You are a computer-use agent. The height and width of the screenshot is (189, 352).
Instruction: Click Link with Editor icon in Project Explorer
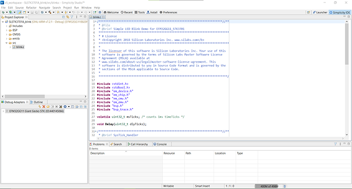(67, 17)
